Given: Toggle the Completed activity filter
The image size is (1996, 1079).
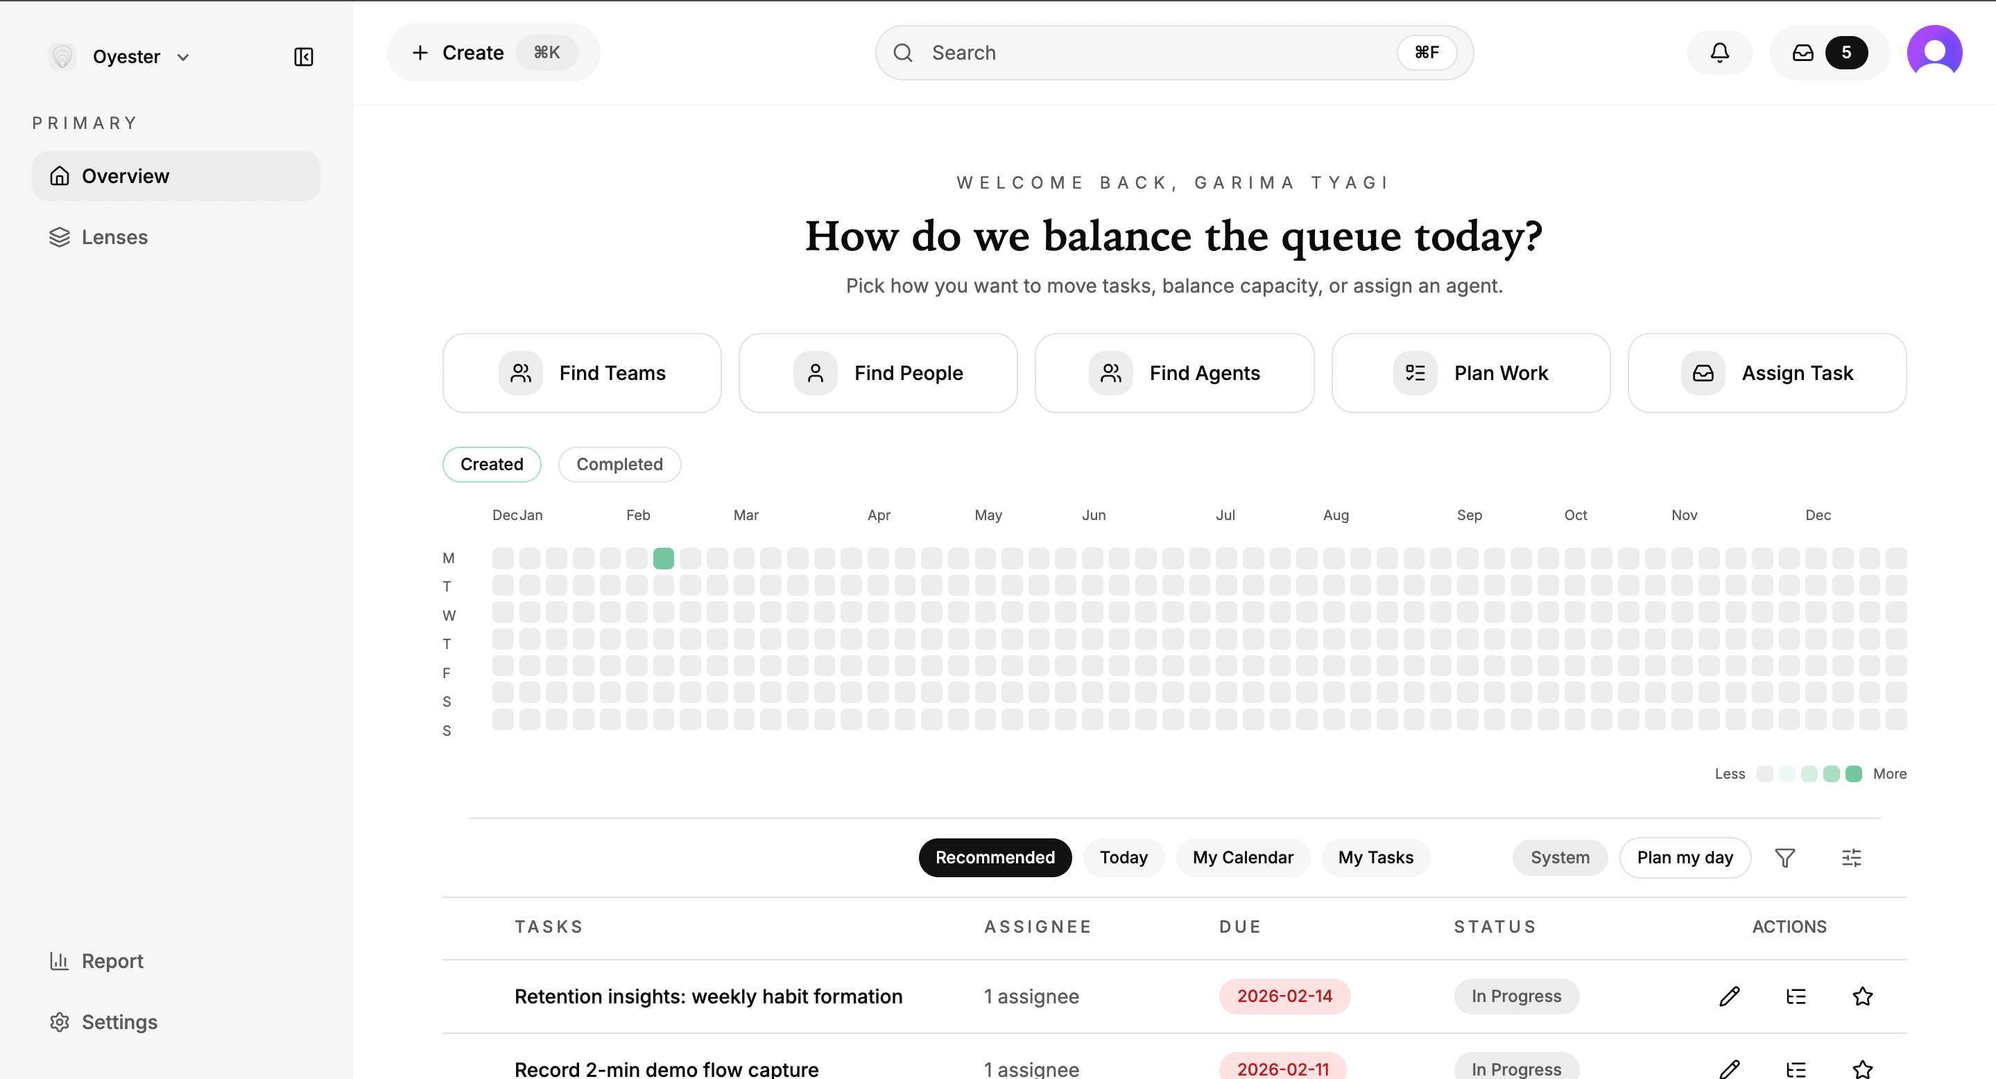Looking at the screenshot, I should pos(619,464).
